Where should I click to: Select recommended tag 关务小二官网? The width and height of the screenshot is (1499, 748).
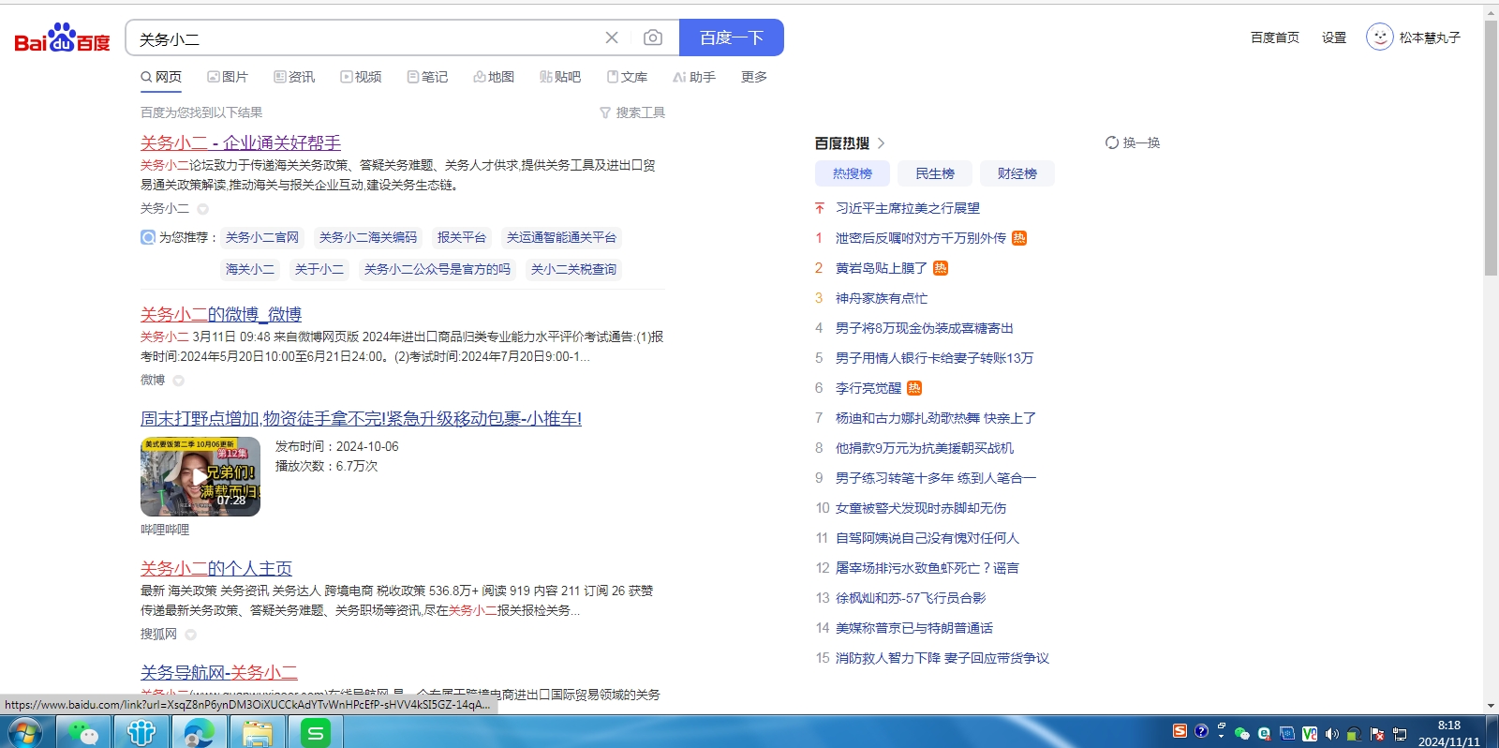[262, 237]
